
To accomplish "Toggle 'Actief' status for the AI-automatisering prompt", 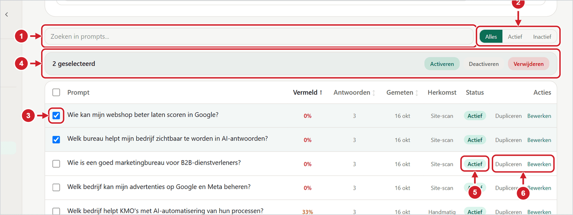I will [x=475, y=212].
